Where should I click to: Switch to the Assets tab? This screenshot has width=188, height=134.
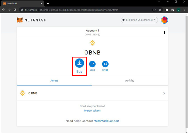[x=54, y=80]
